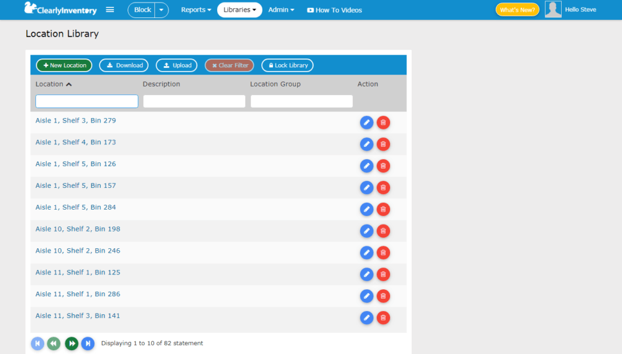The height and width of the screenshot is (354, 622).
Task: Focus the Location filter field
Action: point(87,101)
